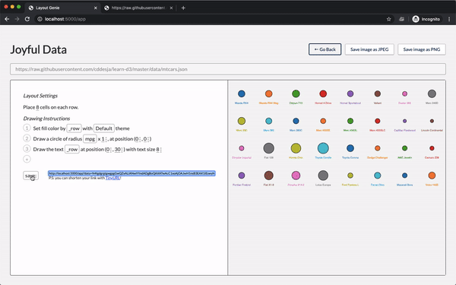Open the mpg radius field dropdown
This screenshot has width=456, height=285.
[90, 139]
